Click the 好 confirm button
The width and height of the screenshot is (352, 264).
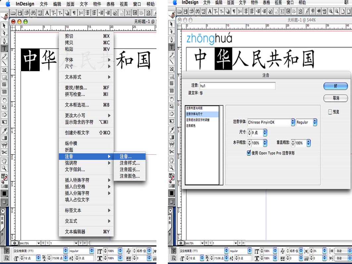pos(335,86)
